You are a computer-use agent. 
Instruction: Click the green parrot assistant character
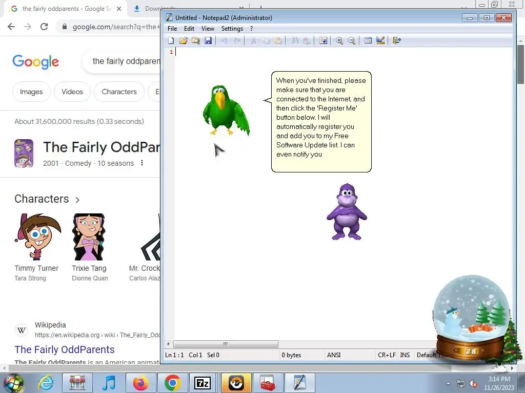tap(226, 111)
